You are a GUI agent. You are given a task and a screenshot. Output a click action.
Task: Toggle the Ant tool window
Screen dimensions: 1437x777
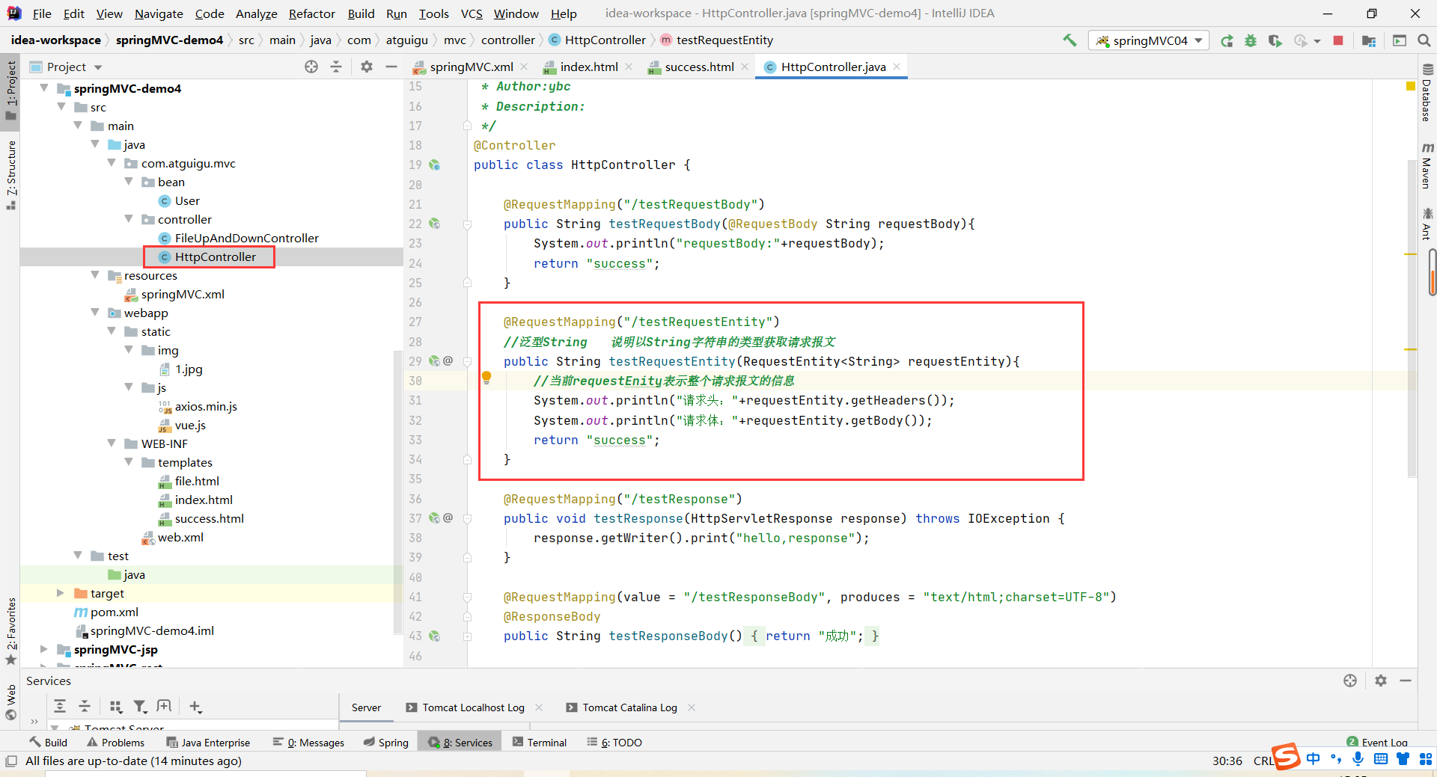tap(1427, 224)
